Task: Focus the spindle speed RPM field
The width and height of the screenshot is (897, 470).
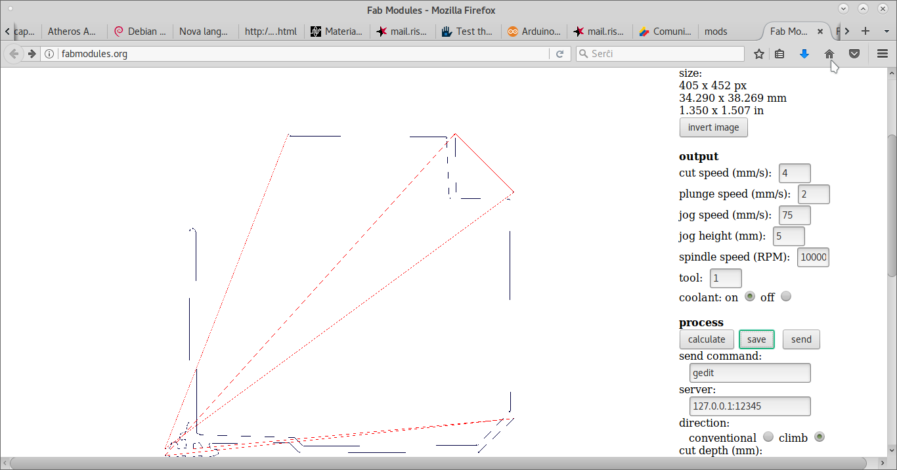Action: tap(813, 257)
